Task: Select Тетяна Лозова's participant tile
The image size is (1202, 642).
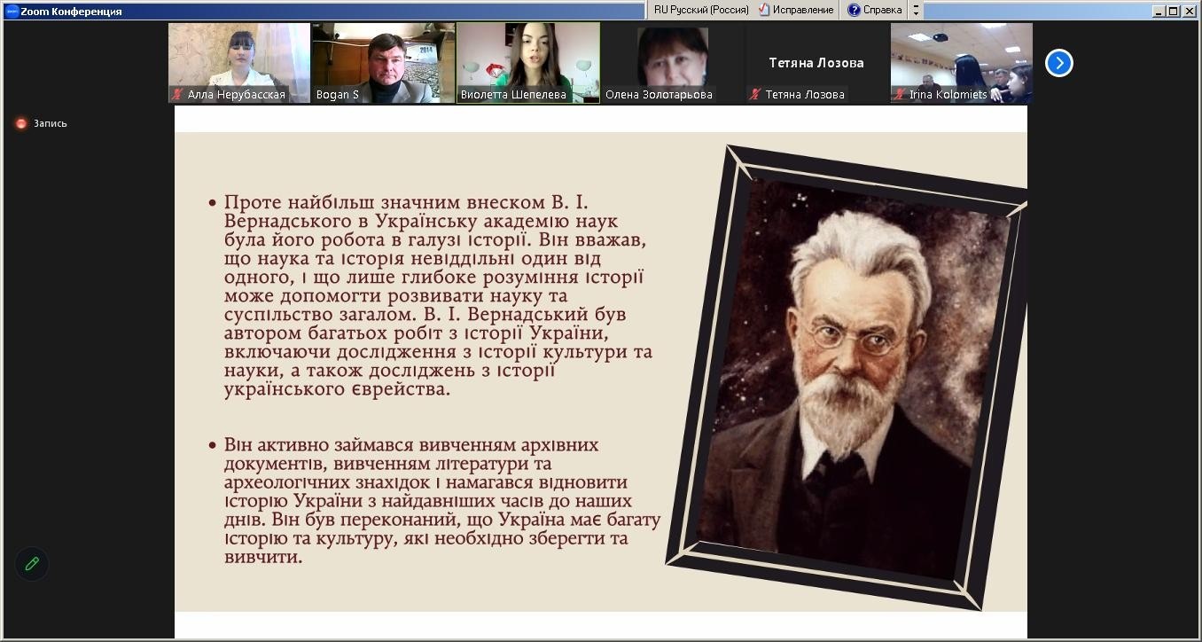Action: (817, 63)
